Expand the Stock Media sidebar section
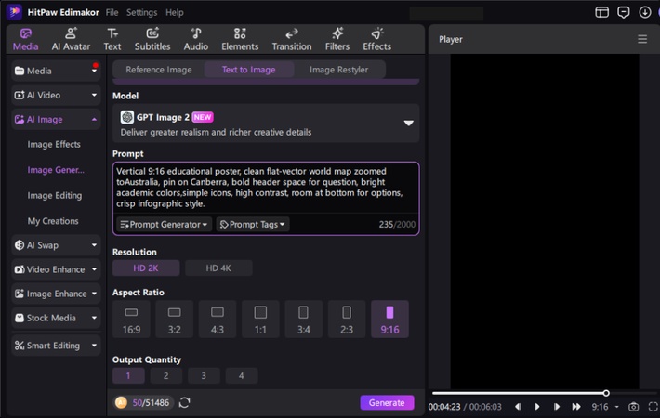Image resolution: width=660 pixels, height=418 pixels. click(56, 318)
